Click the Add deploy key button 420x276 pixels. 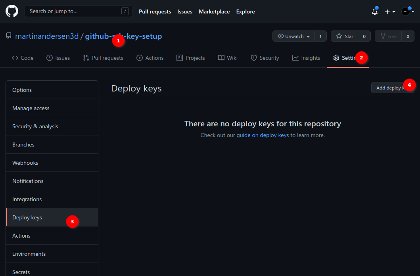pos(393,88)
